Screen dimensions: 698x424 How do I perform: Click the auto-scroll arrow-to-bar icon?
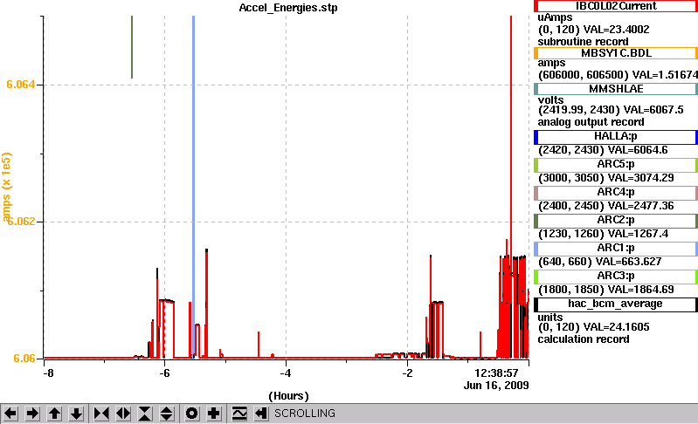pyautogui.click(x=261, y=414)
